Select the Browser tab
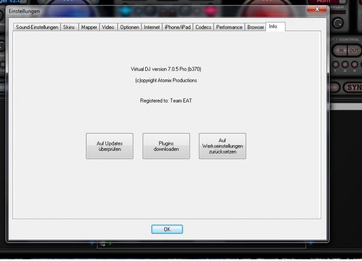 (x=255, y=27)
